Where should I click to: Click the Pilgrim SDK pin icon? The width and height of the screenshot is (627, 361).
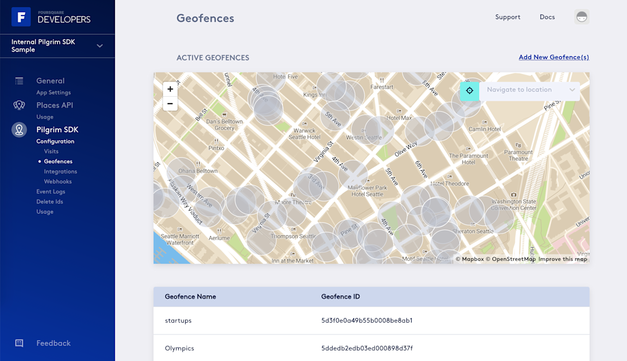(x=19, y=130)
